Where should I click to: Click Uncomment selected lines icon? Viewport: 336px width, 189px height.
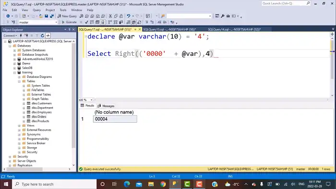(152, 22)
